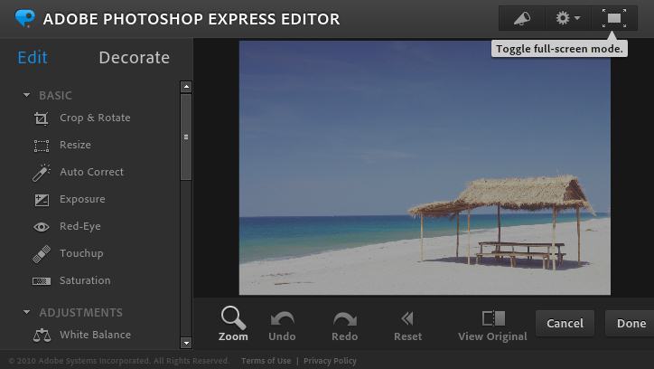
Task: Collapse the BASIC section
Action: pos(27,95)
